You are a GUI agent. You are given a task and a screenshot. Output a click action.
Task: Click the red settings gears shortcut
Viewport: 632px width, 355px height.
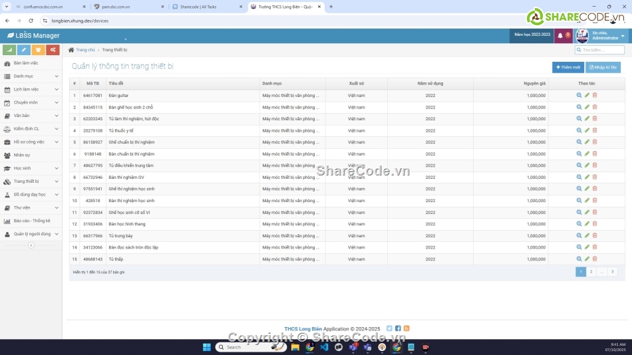click(53, 50)
